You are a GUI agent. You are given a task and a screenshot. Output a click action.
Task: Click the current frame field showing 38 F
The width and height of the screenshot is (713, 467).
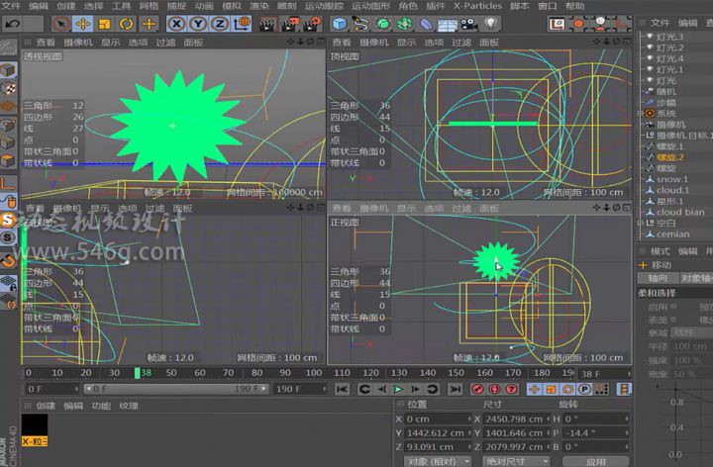[605, 374]
